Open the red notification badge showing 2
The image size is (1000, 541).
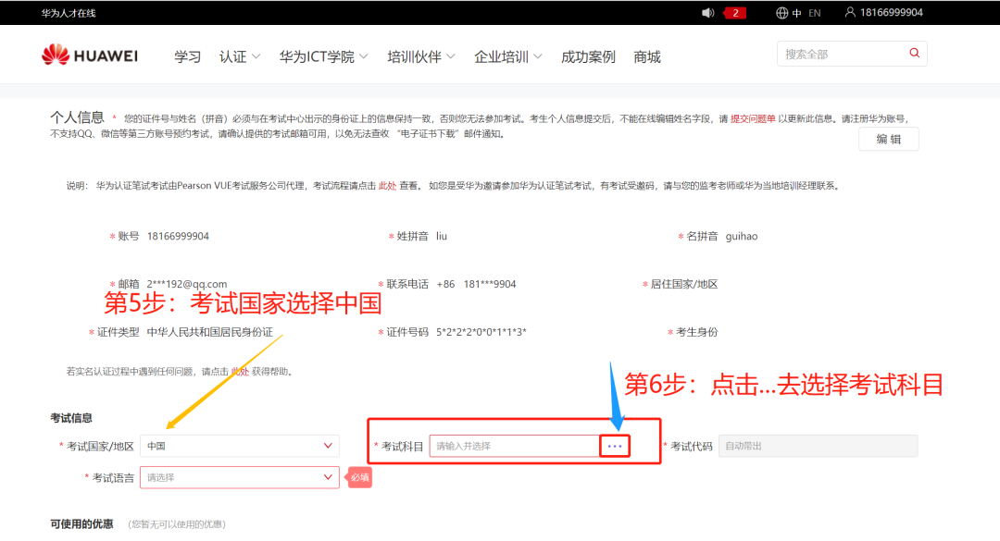coord(734,13)
